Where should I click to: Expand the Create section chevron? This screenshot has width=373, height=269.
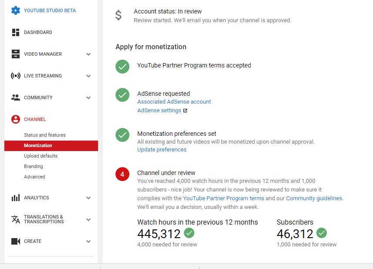[x=88, y=242]
